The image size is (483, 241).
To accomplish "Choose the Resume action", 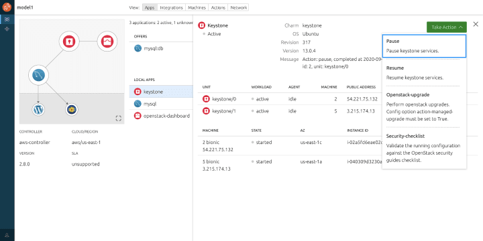I will [424, 73].
